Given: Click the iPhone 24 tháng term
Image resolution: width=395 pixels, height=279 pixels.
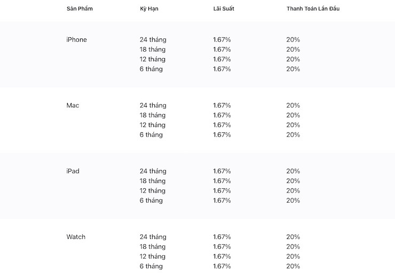Looking at the screenshot, I should pos(153,40).
